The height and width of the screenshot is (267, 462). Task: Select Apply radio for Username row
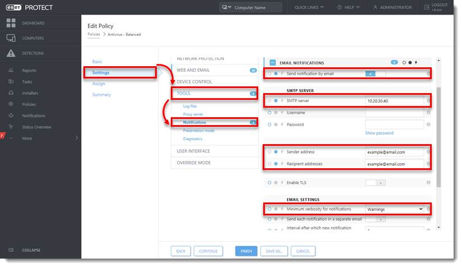[x=276, y=112]
